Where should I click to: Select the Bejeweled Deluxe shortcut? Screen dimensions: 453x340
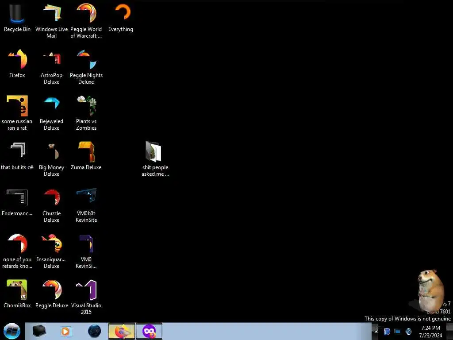tap(51, 113)
